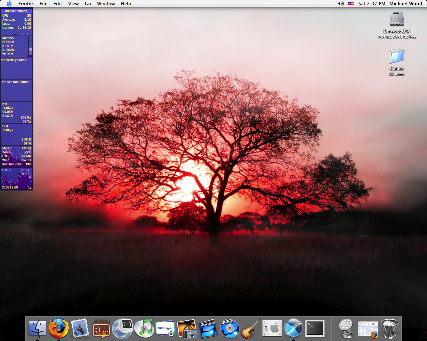Open System Preferences in the dock
Viewport: 427px width, 341px height.
(272, 328)
